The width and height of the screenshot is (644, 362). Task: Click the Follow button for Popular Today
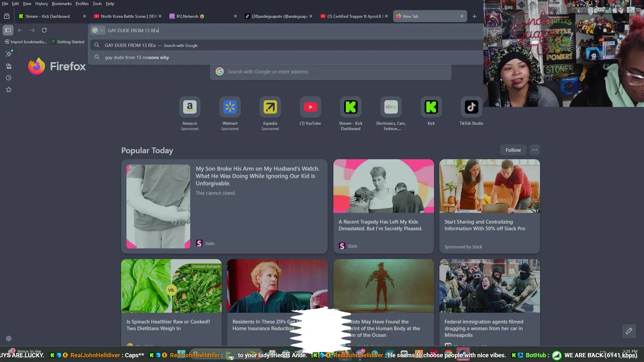(x=513, y=150)
